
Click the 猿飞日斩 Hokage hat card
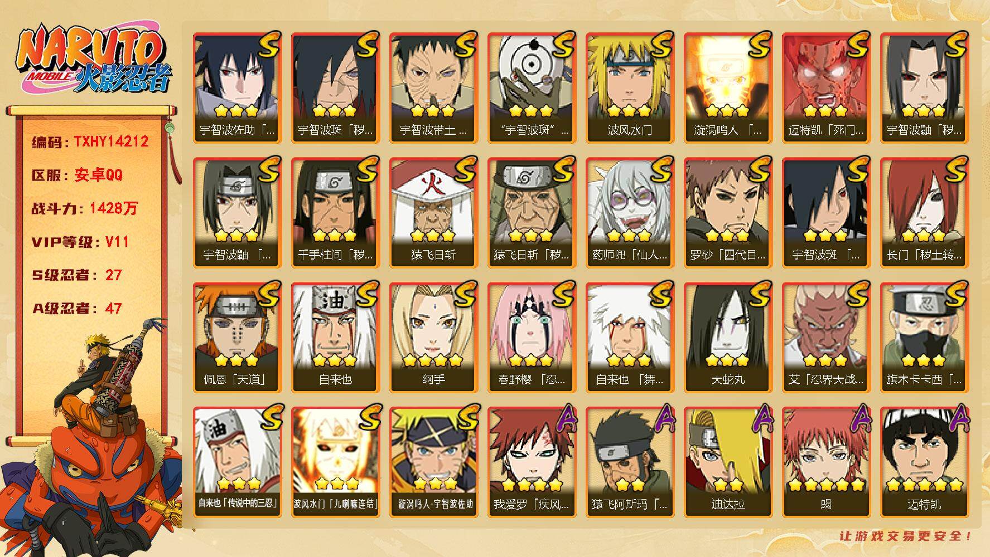[433, 213]
